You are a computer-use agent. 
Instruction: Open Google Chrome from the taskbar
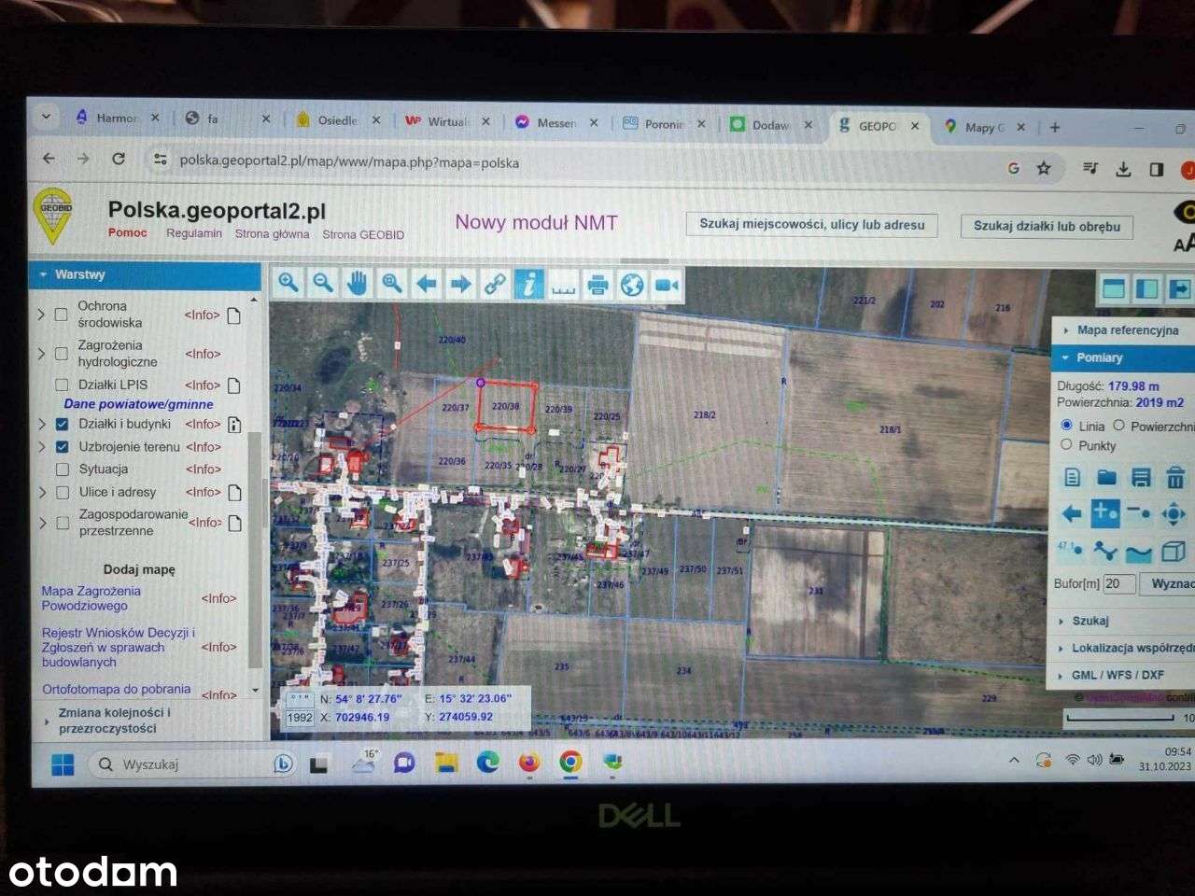pyautogui.click(x=570, y=763)
